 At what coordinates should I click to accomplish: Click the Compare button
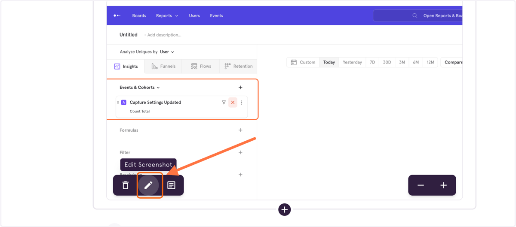(452, 62)
